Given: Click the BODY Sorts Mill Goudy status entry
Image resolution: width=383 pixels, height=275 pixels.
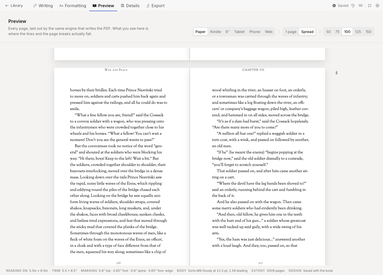Looking at the screenshot, I should click(212, 271).
